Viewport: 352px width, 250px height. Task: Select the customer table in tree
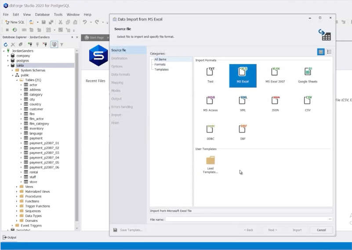pos(36,109)
